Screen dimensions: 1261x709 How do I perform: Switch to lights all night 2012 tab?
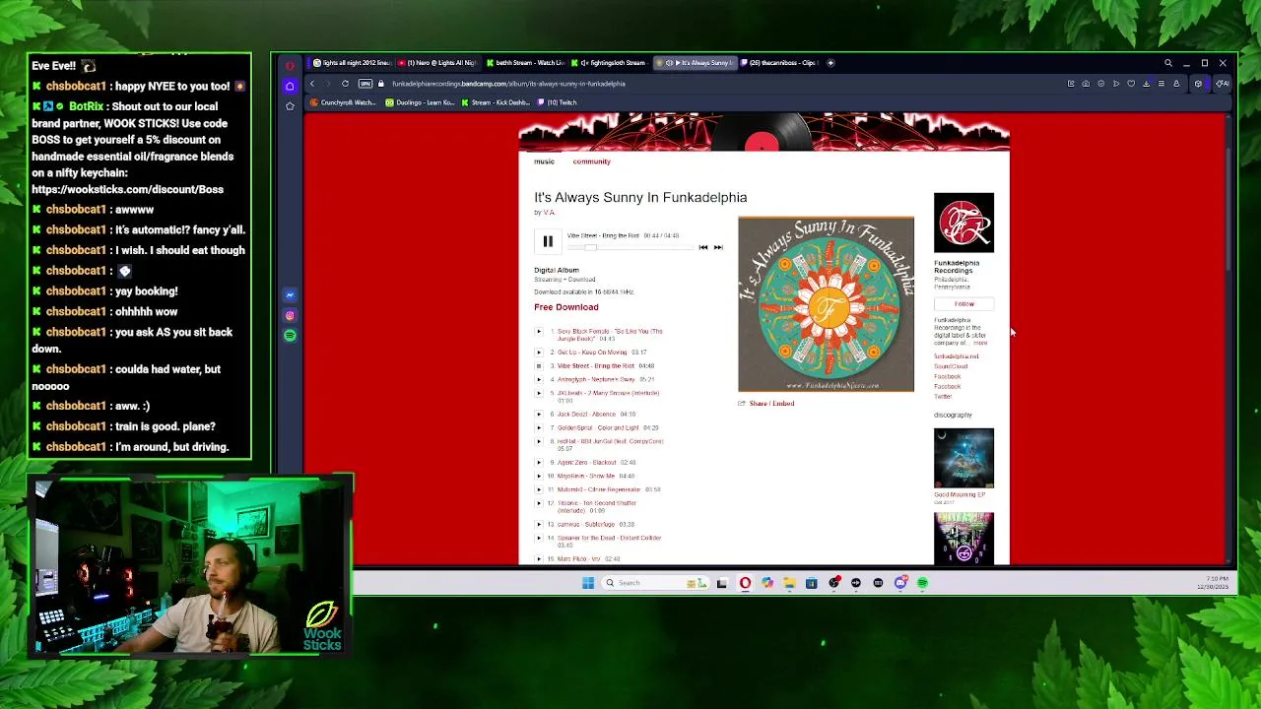[x=351, y=63]
